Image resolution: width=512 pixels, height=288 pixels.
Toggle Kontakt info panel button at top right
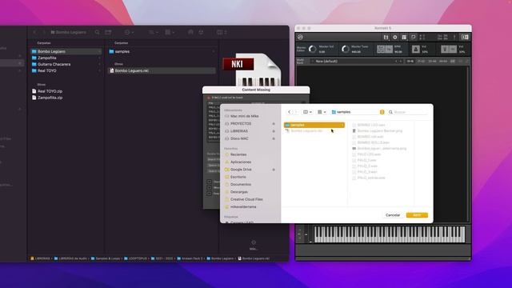[464, 38]
